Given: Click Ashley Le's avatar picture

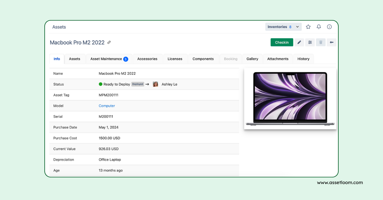Looking at the screenshot, I should click(x=155, y=84).
